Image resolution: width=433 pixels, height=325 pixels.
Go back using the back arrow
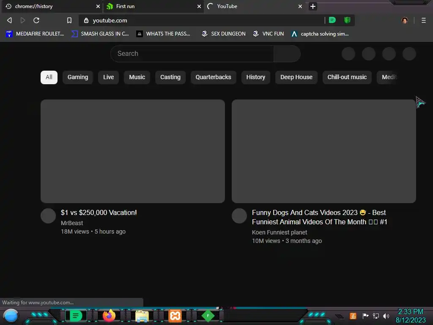pyautogui.click(x=9, y=20)
